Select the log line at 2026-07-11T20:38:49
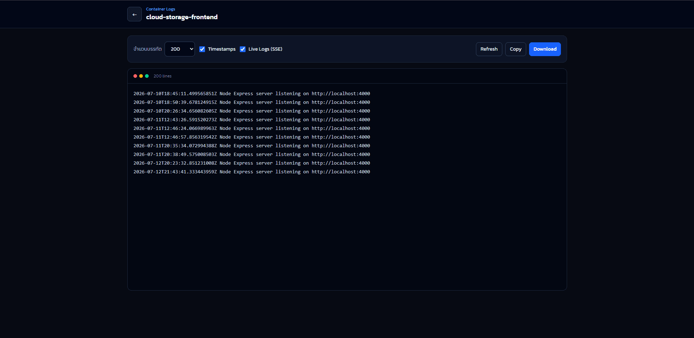694x338 pixels. (252, 155)
